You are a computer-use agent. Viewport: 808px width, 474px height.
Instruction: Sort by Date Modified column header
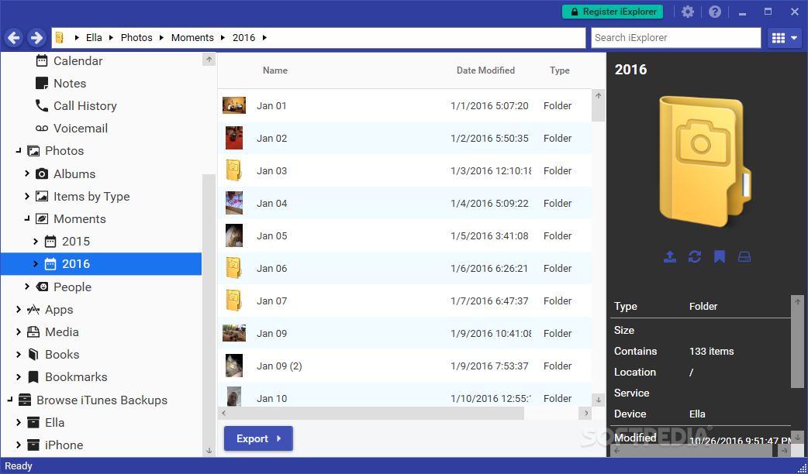485,70
